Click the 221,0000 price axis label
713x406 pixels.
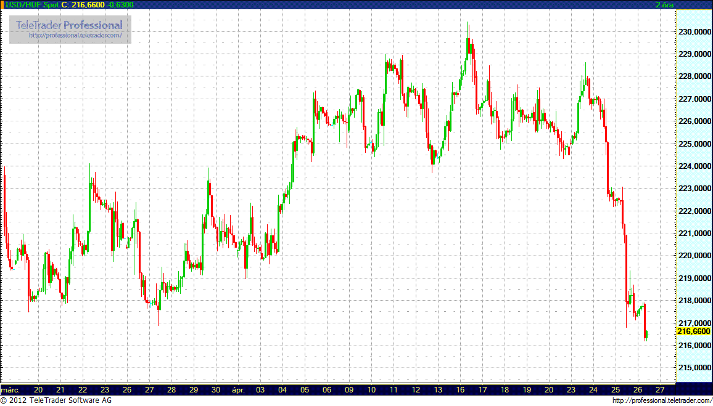694,233
